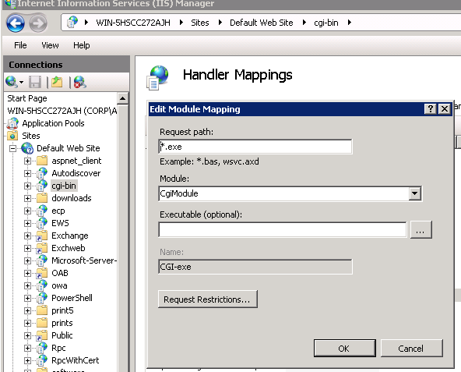This screenshot has height=372, width=461.
Task: Click the Executable (optional) input field
Action: pyautogui.click(x=282, y=229)
